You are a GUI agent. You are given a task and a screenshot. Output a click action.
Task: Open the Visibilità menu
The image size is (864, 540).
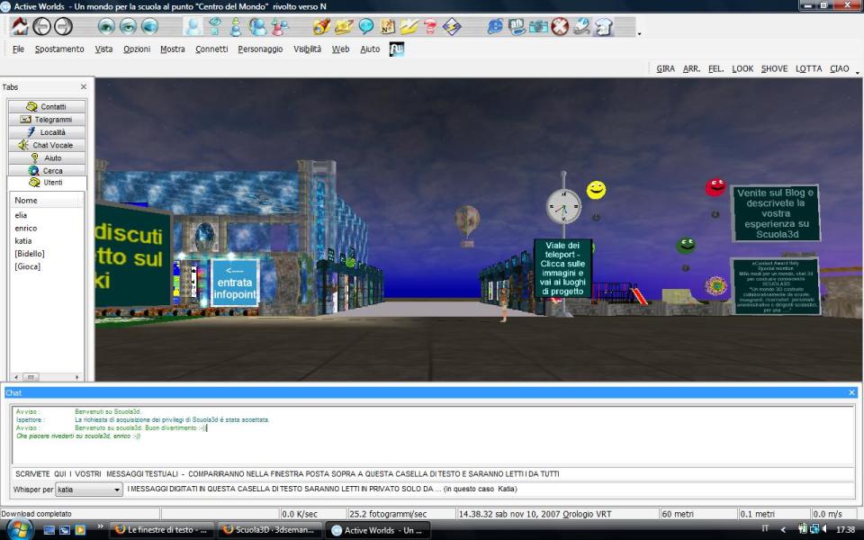308,49
